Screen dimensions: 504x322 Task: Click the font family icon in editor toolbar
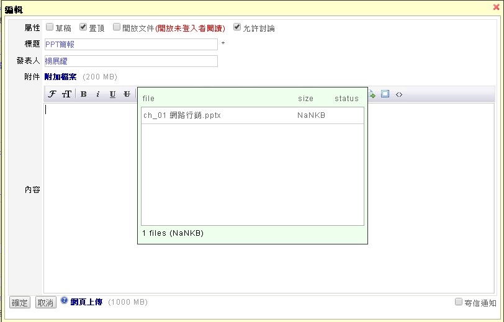click(x=53, y=94)
